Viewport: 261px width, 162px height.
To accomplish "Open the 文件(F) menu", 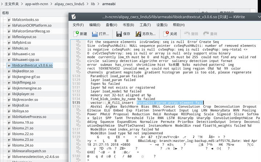I will click(78, 25).
